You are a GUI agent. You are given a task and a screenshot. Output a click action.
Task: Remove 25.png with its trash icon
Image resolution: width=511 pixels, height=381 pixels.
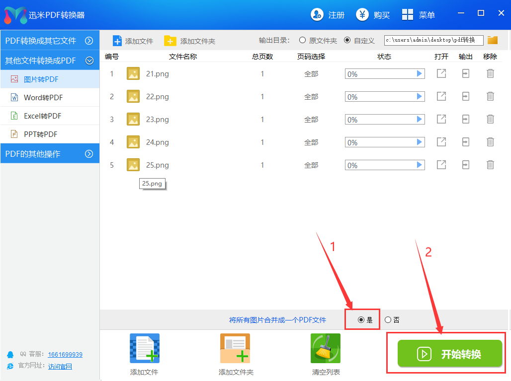click(x=490, y=165)
